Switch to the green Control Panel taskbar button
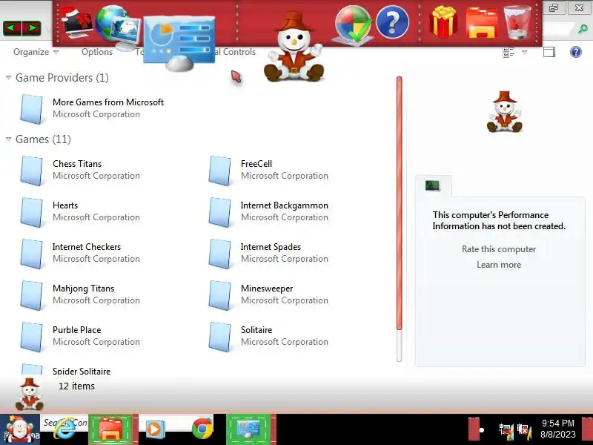This screenshot has width=593, height=445. pos(248,429)
